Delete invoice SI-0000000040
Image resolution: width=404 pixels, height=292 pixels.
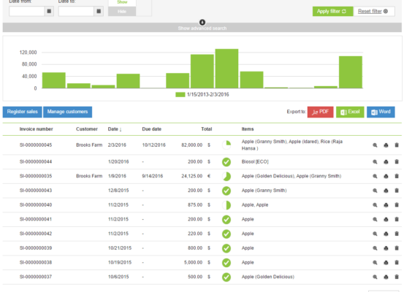(397, 205)
